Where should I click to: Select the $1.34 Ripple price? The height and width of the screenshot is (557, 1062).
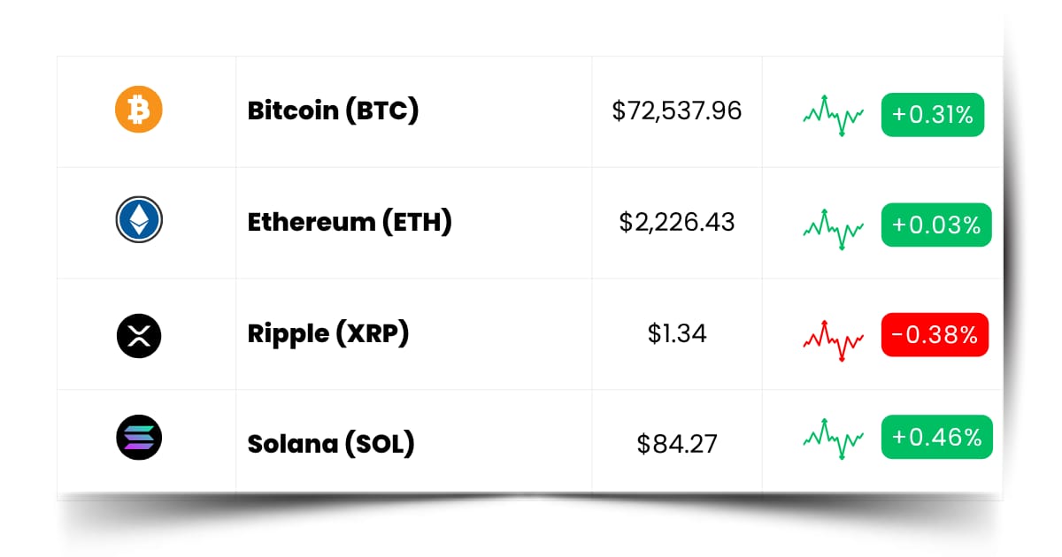pyautogui.click(x=677, y=334)
